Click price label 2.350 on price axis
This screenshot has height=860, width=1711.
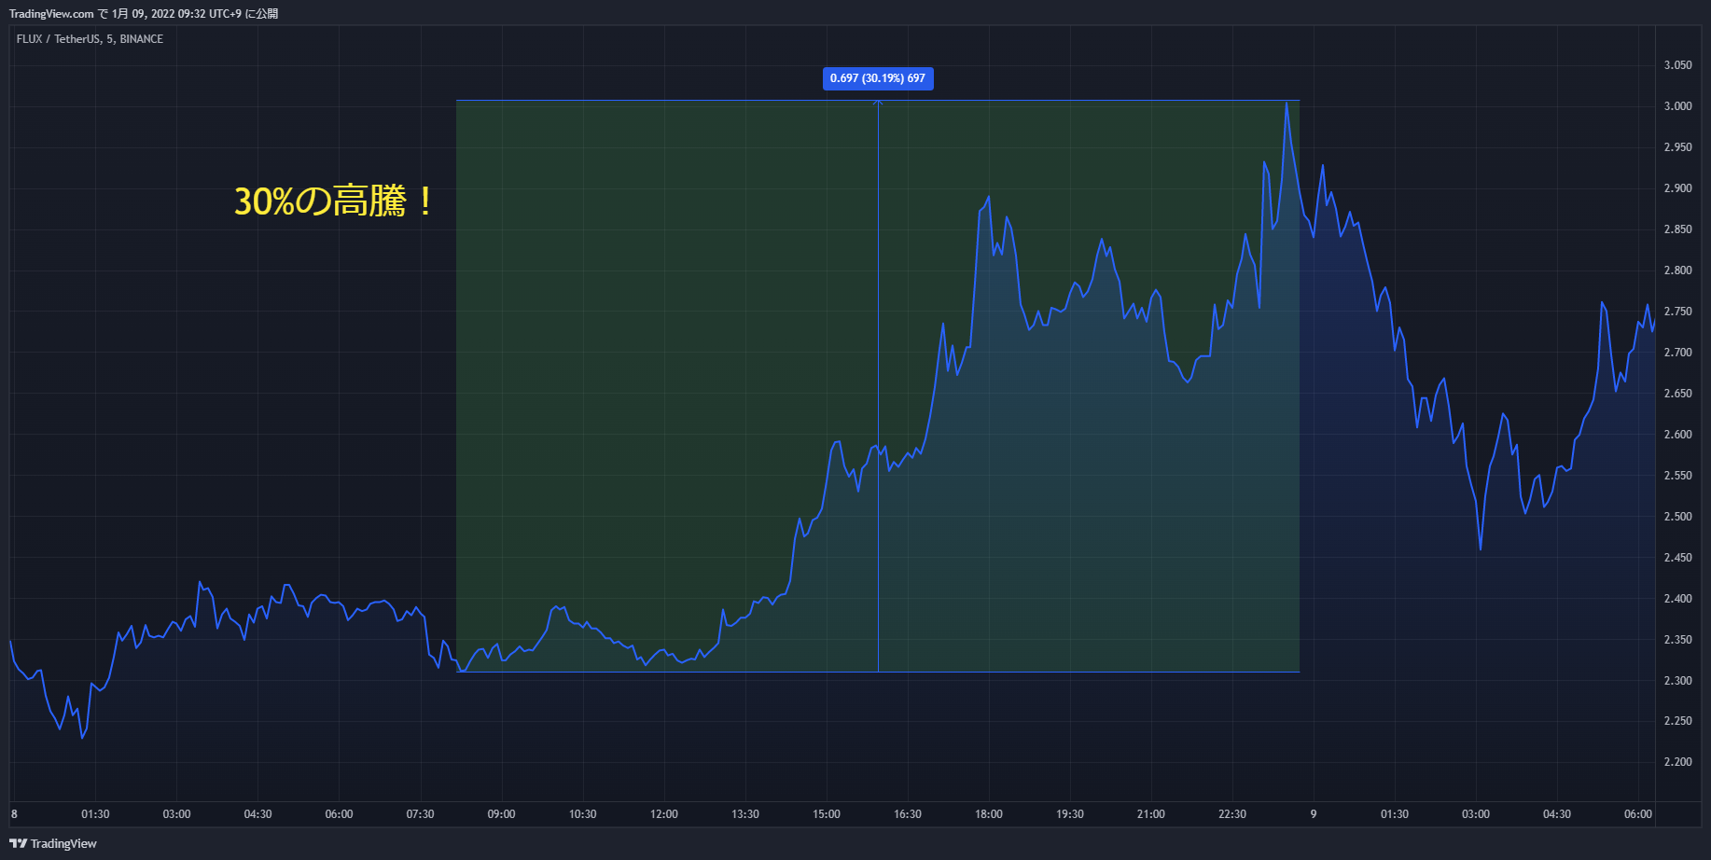1677,640
